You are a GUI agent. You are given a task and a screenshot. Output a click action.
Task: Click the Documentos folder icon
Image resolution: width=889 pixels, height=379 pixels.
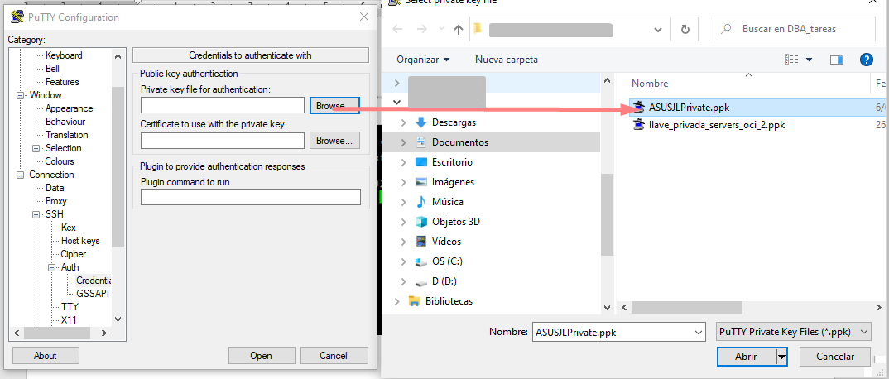point(420,142)
